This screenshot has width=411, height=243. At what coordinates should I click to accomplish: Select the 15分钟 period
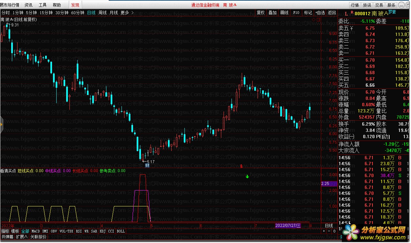click(x=46, y=13)
